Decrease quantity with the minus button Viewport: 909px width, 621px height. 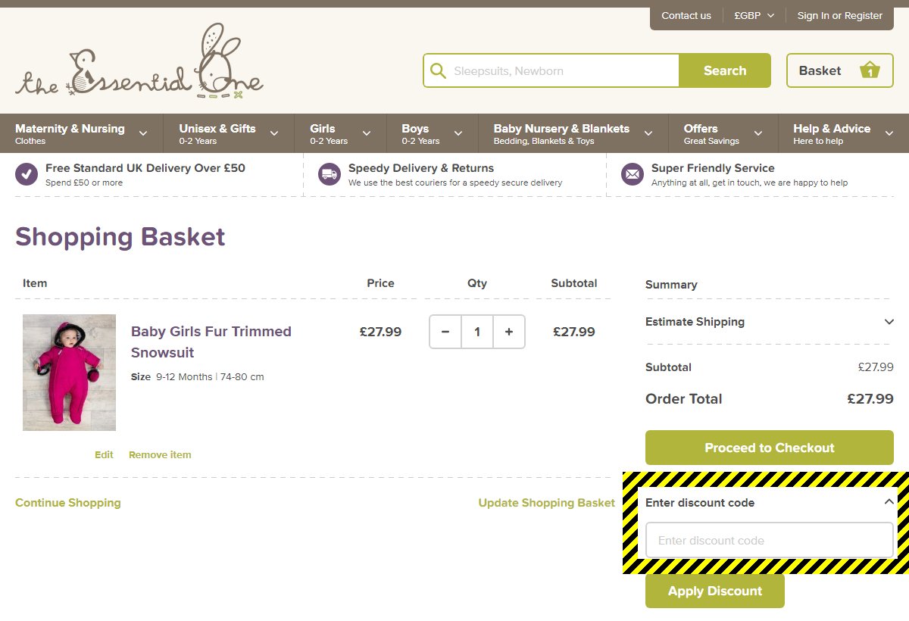445,332
